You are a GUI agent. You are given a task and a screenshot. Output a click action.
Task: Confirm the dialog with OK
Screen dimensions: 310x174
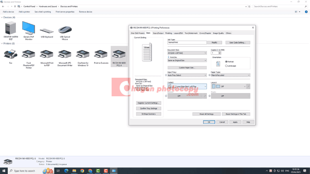tap(209, 122)
